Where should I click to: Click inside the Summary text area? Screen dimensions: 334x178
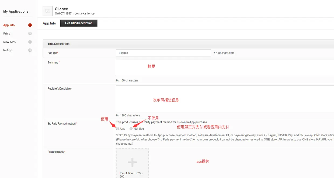225,67
